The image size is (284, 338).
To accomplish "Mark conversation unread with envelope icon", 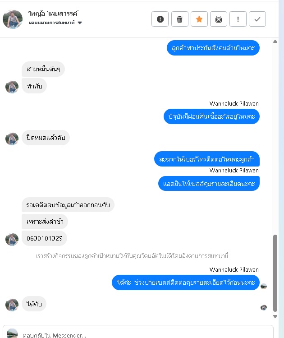I will pos(219,19).
